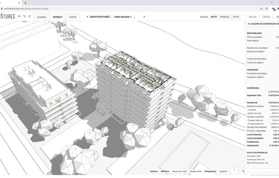Screen dimensions: 279x178
Task: Switch camera to Superior view
Action: pyautogui.click(x=223, y=171)
